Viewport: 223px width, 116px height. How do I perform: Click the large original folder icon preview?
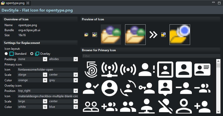(111, 35)
